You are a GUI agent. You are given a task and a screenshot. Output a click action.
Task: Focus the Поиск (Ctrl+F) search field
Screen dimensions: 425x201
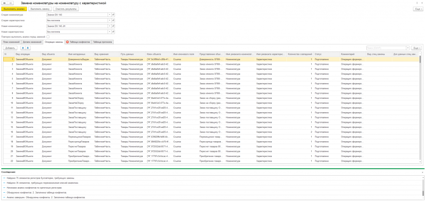[386, 48]
